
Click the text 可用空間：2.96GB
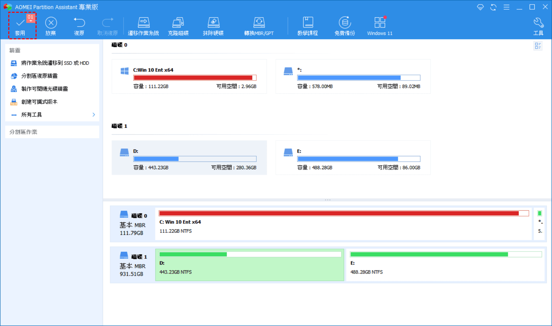pos(236,86)
